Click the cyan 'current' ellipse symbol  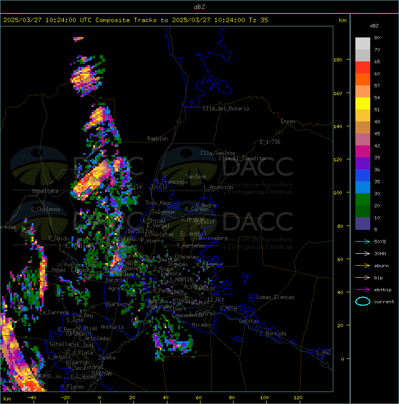click(363, 301)
